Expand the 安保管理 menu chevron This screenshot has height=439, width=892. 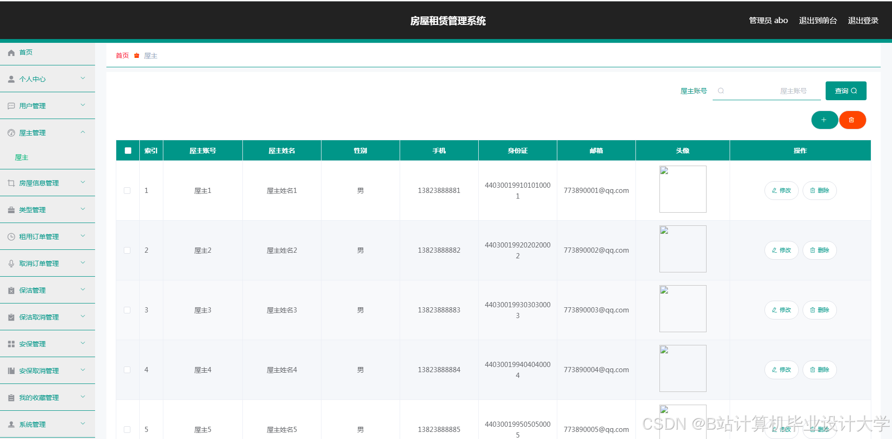coord(83,343)
